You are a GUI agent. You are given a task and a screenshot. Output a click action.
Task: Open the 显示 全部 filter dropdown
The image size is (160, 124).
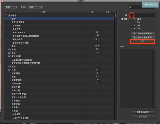pos(35,7)
